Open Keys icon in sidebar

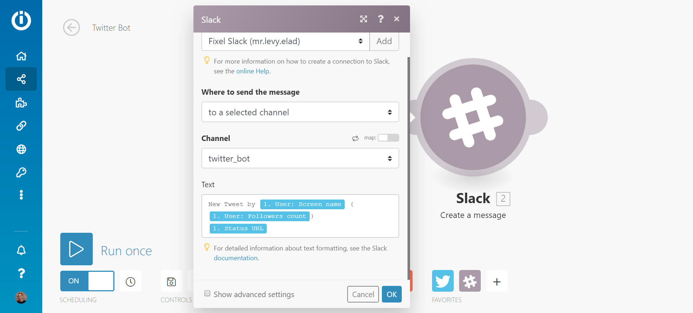21,172
